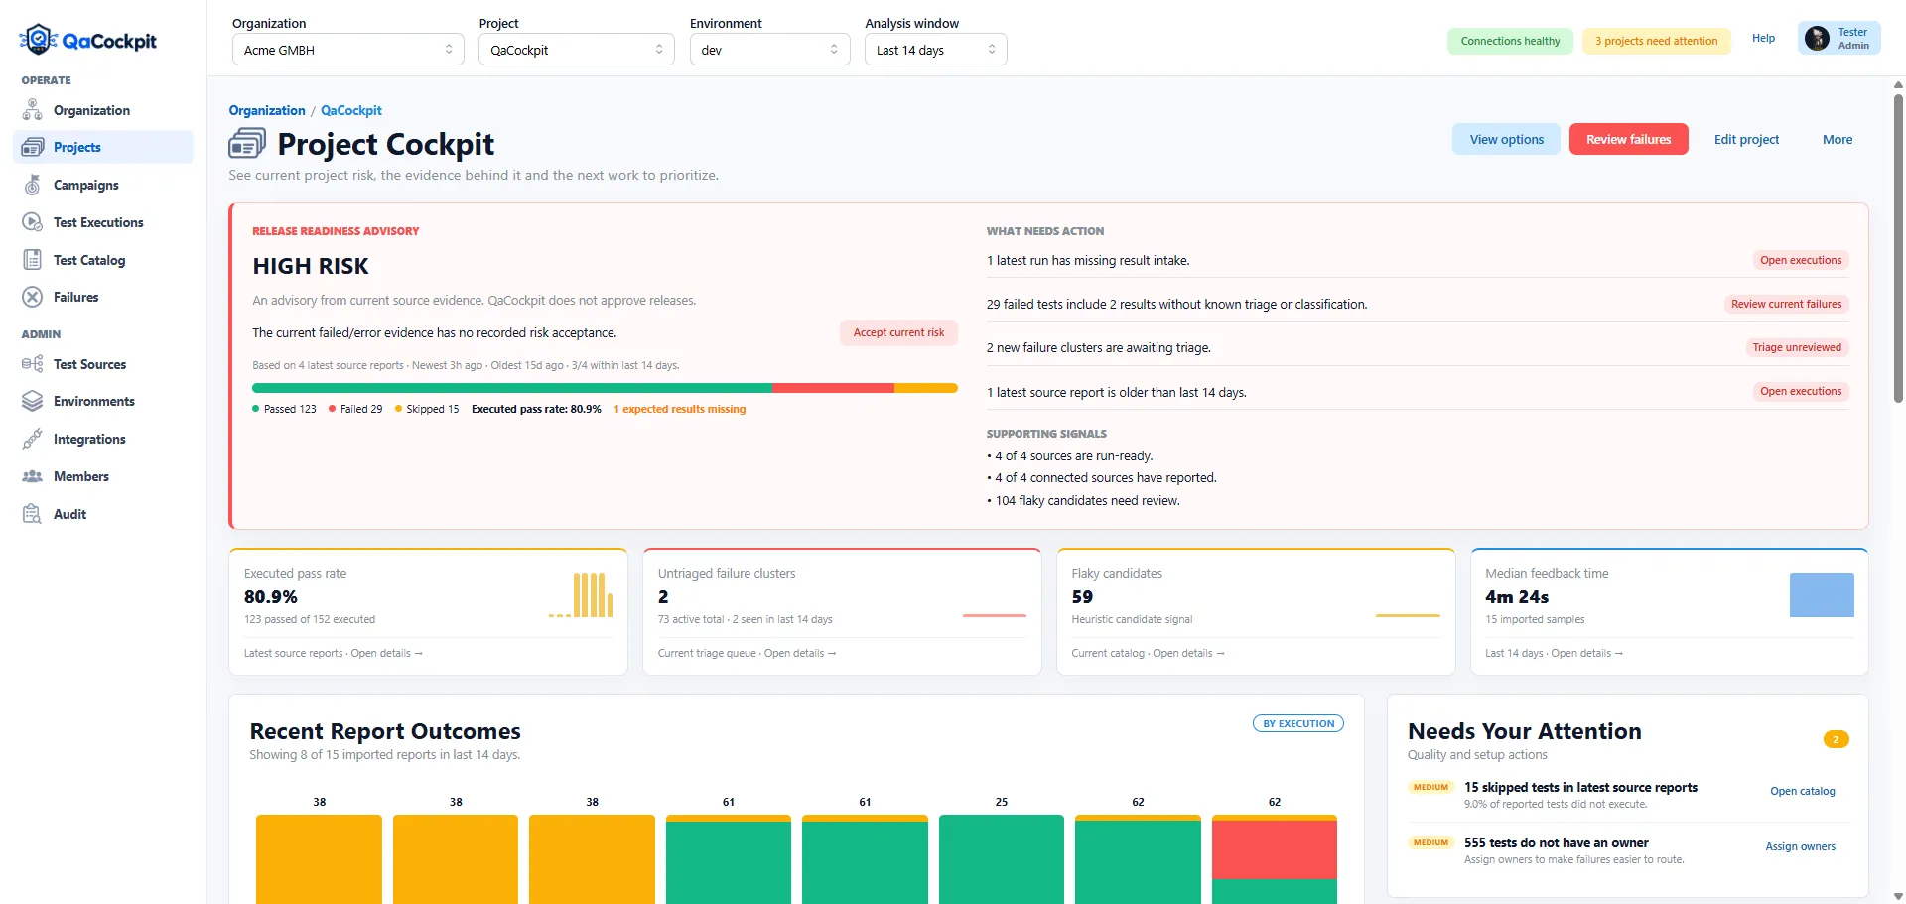Open Environments via its sidebar icon
This screenshot has height=904, width=1906.
33,401
